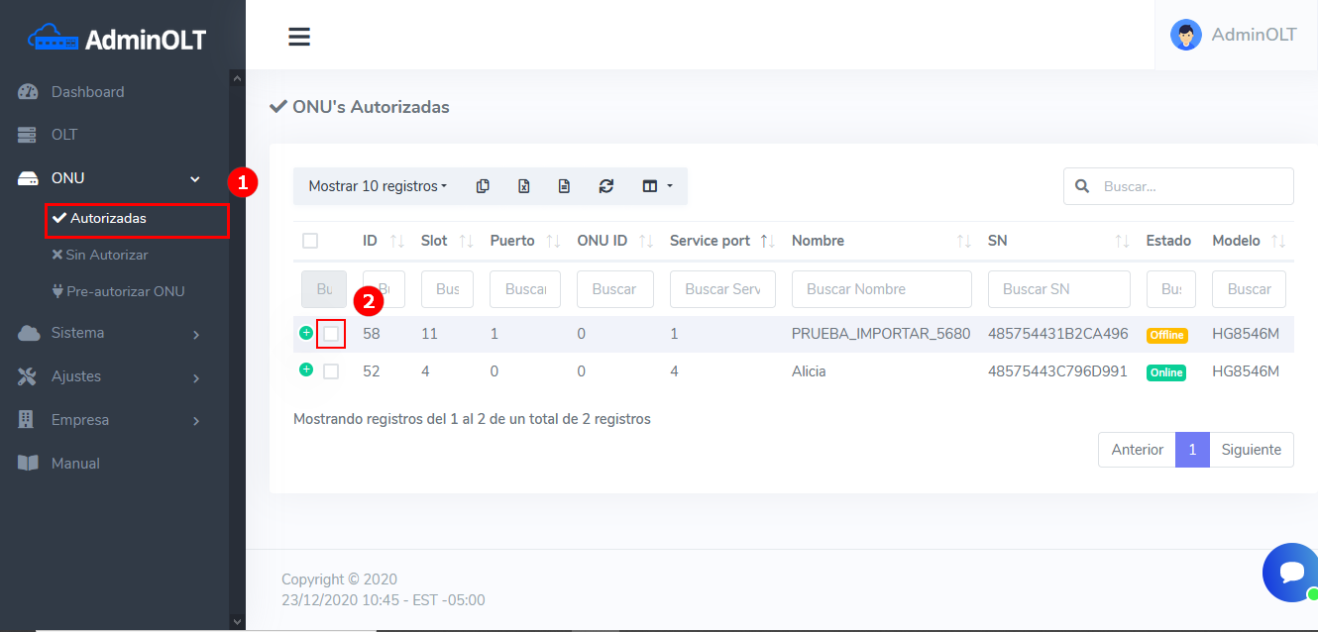The width and height of the screenshot is (1318, 632).
Task: Click the Buscar Nombre filter field
Action: [881, 289]
